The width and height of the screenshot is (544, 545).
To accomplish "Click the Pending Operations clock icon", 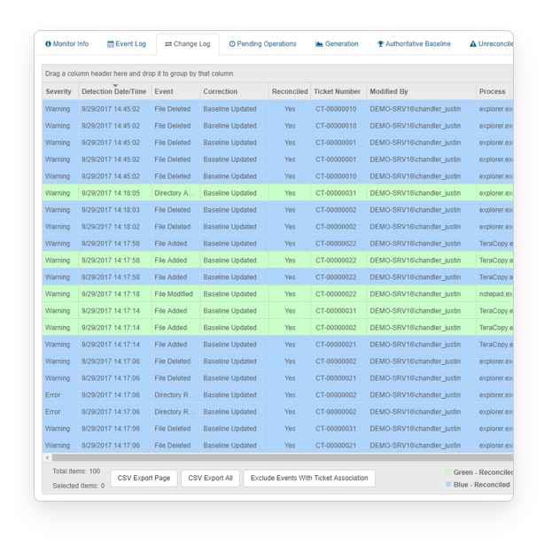I will click(232, 44).
